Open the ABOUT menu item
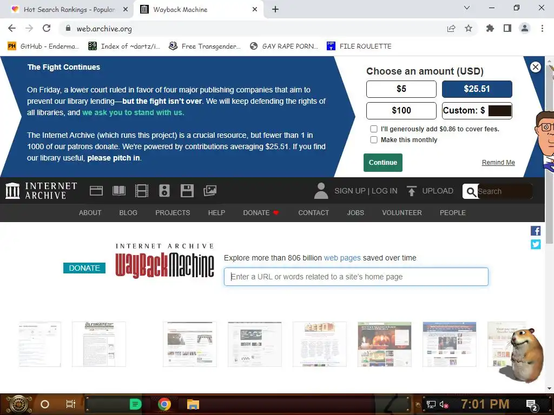554x415 pixels. tap(90, 213)
